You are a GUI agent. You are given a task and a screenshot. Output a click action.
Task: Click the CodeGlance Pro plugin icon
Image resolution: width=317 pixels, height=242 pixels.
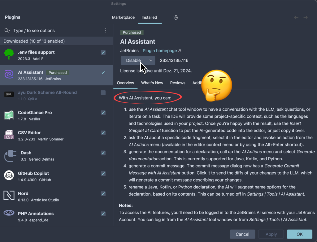pos(9,115)
